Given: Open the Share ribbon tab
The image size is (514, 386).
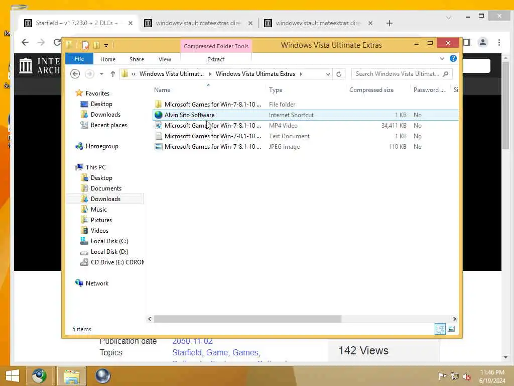Looking at the screenshot, I should coord(137,59).
